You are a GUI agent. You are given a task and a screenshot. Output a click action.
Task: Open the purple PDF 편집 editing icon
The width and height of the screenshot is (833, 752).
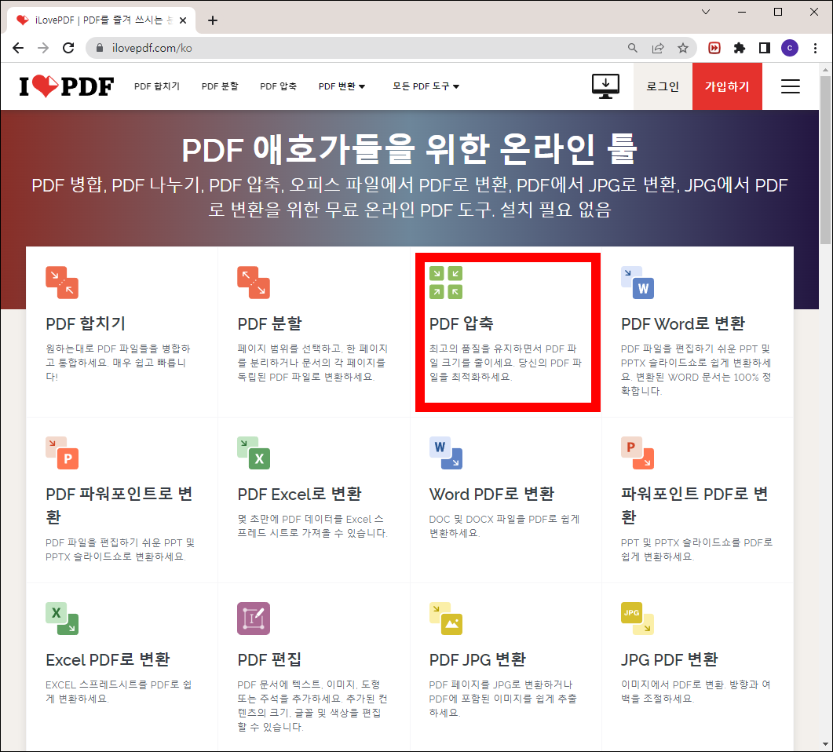pos(253,619)
